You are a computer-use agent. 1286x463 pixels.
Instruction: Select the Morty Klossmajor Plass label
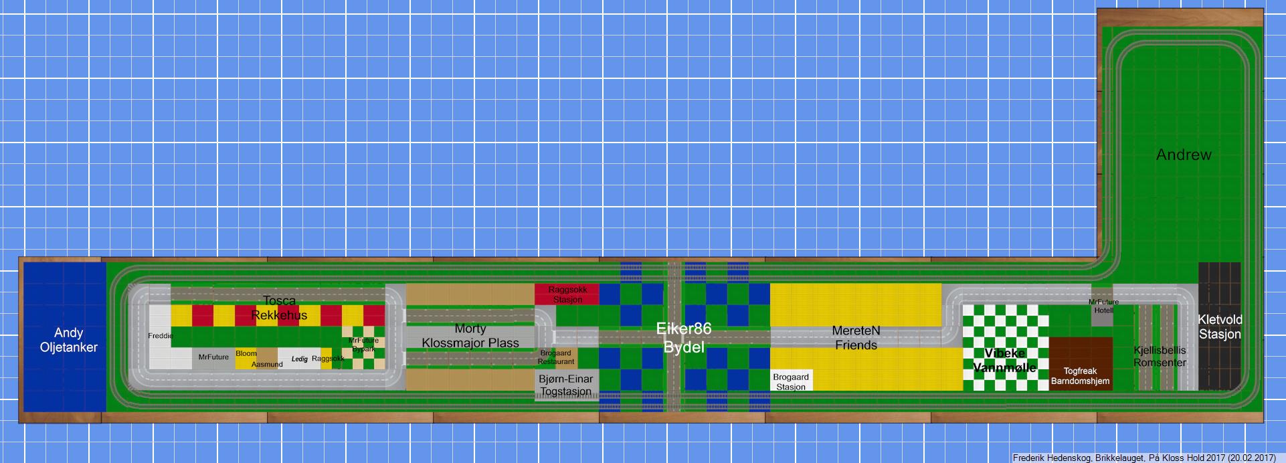click(470, 336)
